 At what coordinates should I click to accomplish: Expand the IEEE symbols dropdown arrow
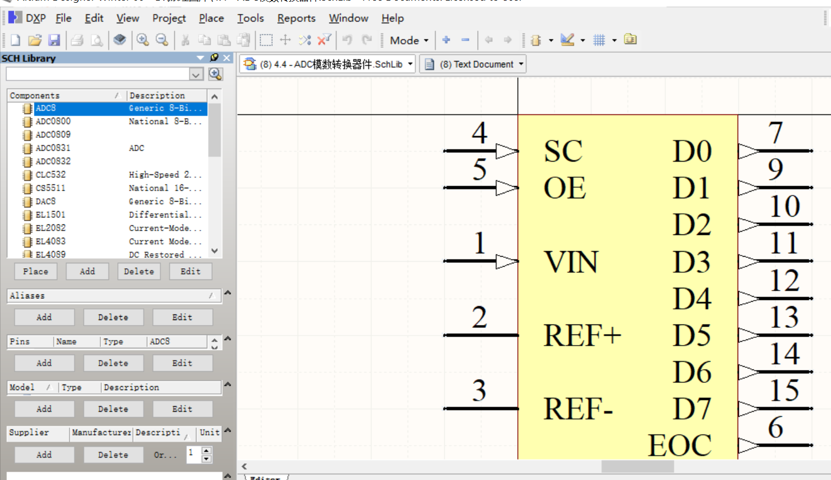551,41
